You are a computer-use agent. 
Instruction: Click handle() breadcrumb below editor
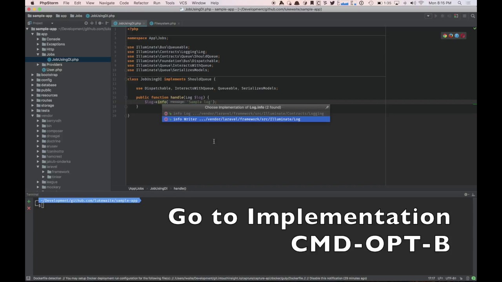[180, 188]
